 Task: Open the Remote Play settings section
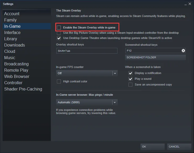coord(26,70)
